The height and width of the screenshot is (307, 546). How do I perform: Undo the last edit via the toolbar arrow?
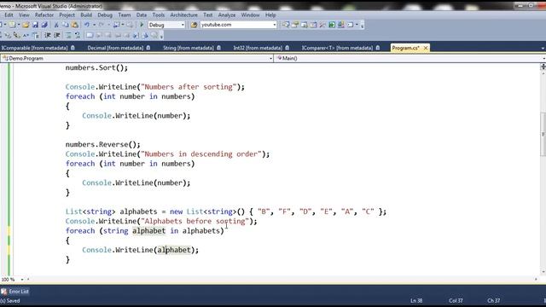tap(87, 25)
